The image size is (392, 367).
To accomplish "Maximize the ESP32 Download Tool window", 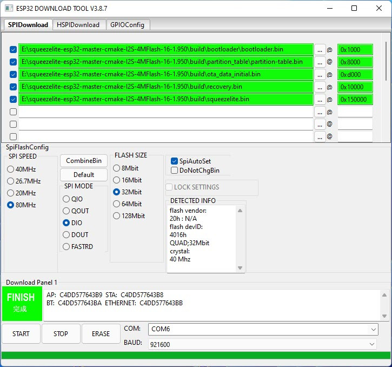I will coord(354,8).
